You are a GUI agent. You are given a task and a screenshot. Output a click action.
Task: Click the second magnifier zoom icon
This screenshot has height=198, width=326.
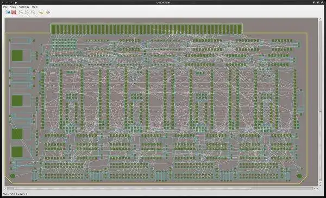pyautogui.click(x=27, y=12)
